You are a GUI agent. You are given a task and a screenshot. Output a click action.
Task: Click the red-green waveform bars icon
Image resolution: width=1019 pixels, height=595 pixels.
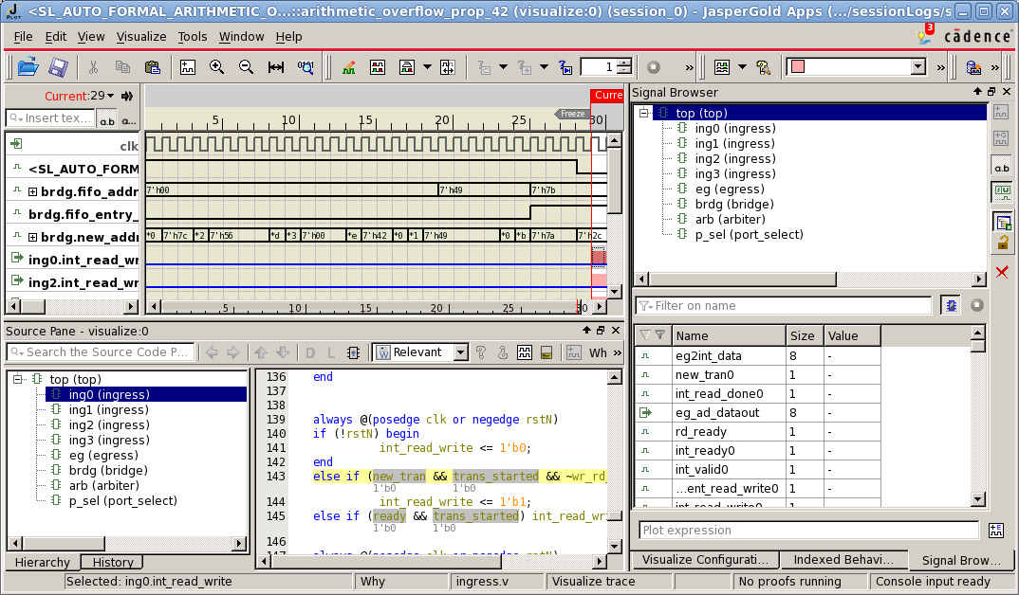(x=378, y=67)
